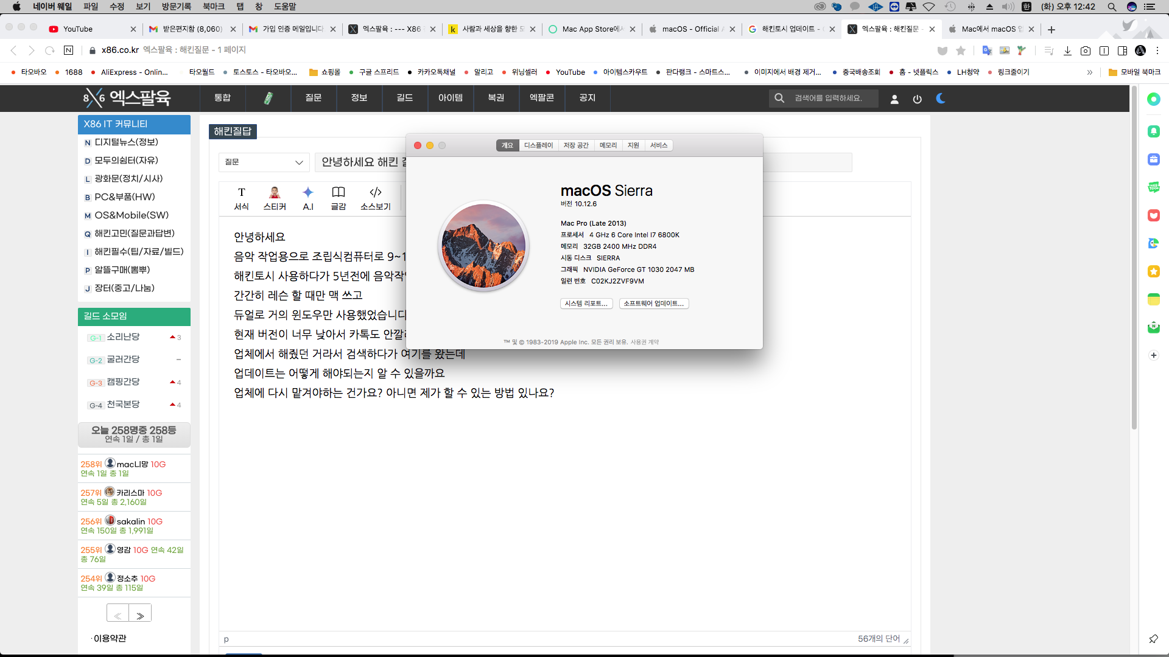Switch to the 디스플레이 tab in About window

(538, 145)
